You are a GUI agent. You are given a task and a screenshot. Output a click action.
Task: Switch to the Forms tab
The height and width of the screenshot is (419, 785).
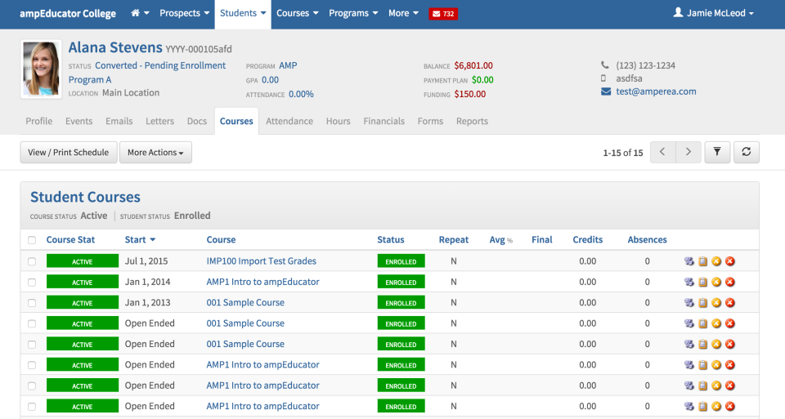[x=431, y=121]
